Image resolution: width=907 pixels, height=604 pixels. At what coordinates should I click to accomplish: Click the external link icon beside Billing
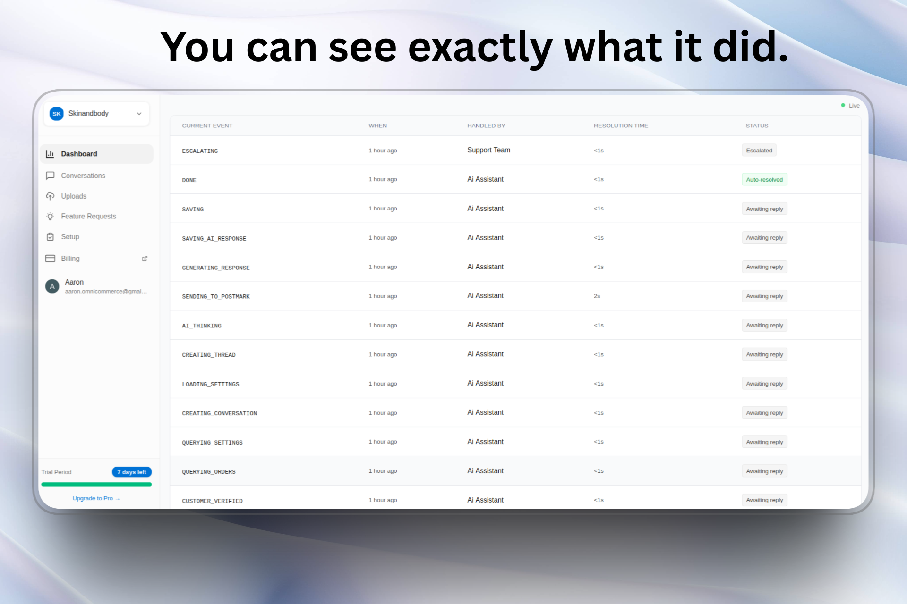coord(145,259)
